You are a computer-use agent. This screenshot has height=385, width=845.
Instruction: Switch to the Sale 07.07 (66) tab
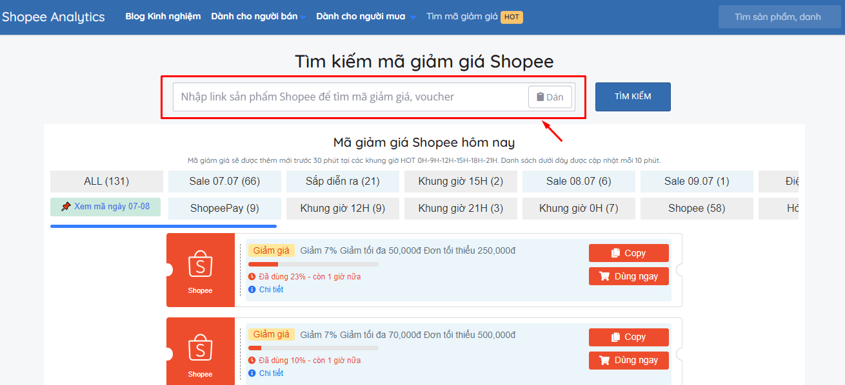pos(224,182)
